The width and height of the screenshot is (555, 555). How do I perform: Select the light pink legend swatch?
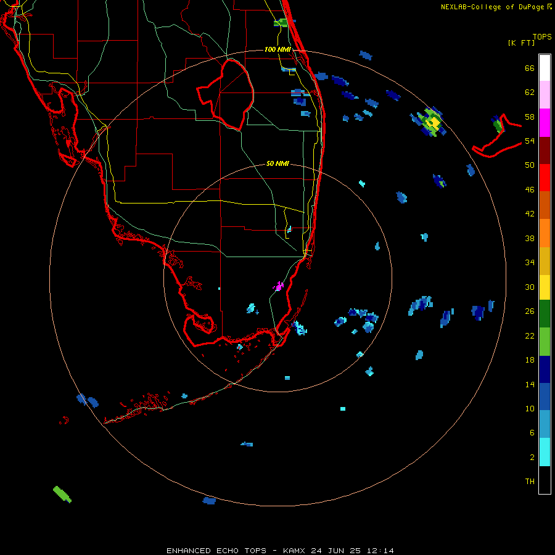[x=545, y=95]
